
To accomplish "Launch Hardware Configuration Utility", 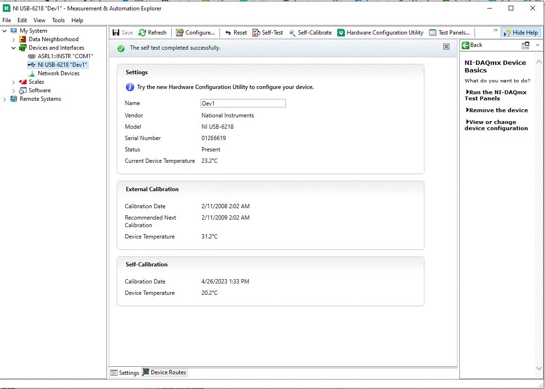I will click(x=380, y=33).
